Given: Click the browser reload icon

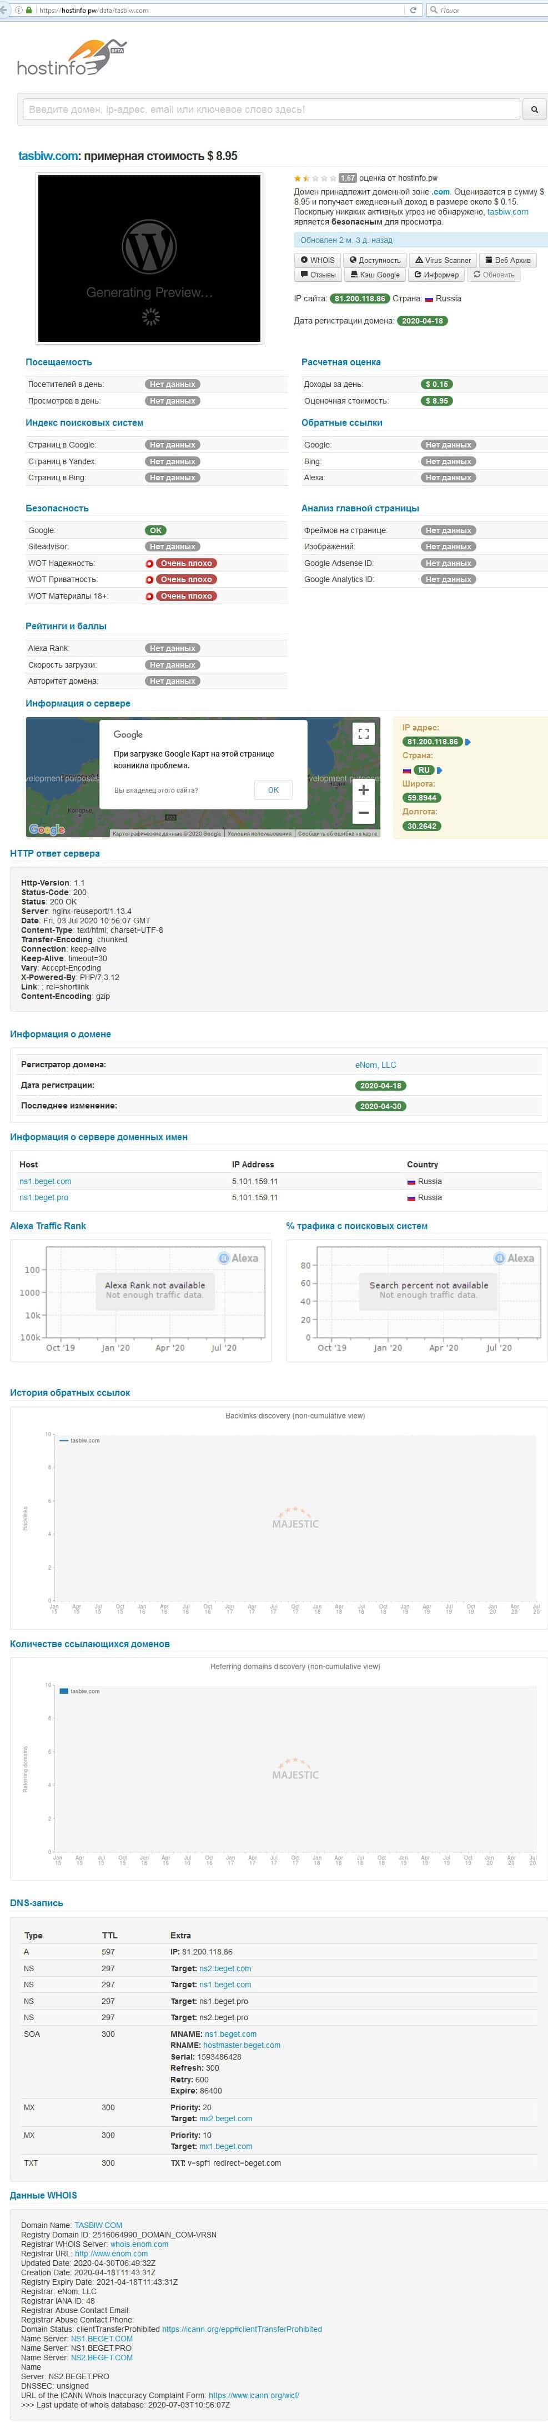Looking at the screenshot, I should point(413,11).
